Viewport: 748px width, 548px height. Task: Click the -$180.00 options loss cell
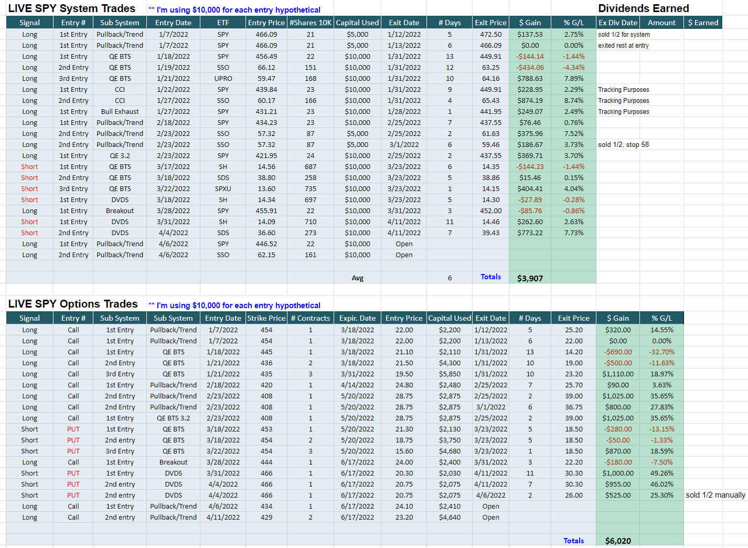click(618, 462)
